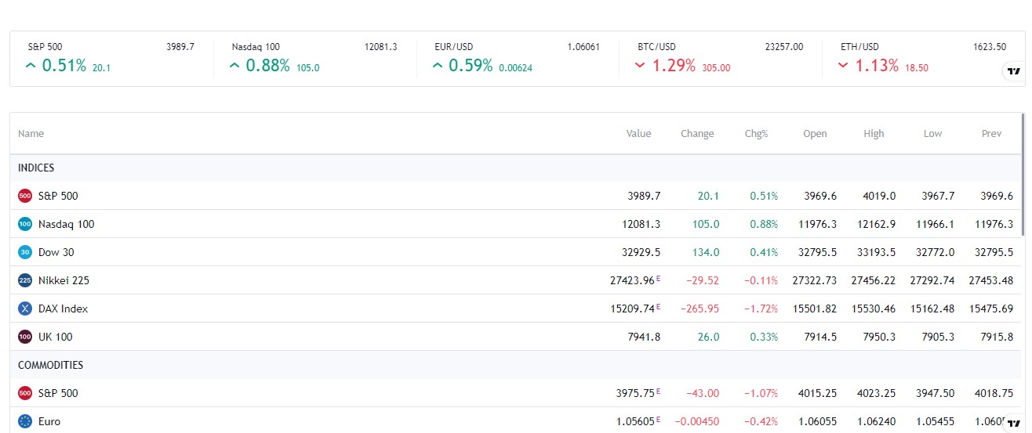
Task: Click Commodities S&P 500 percent −1.07%
Action: coord(760,393)
